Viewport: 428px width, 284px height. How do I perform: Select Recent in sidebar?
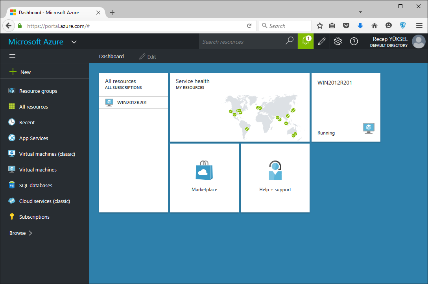click(x=27, y=122)
